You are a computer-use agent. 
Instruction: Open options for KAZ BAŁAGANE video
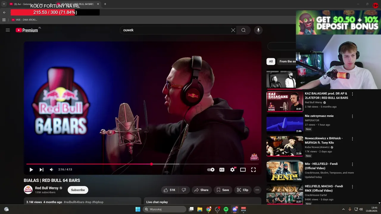click(x=352, y=94)
